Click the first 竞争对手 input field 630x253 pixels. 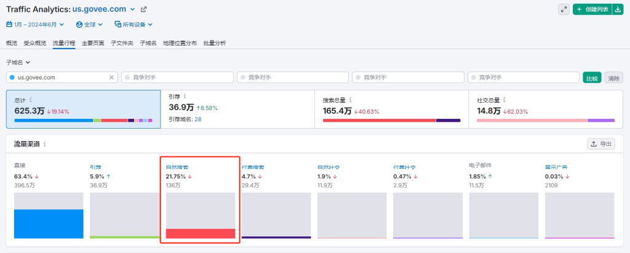177,78
